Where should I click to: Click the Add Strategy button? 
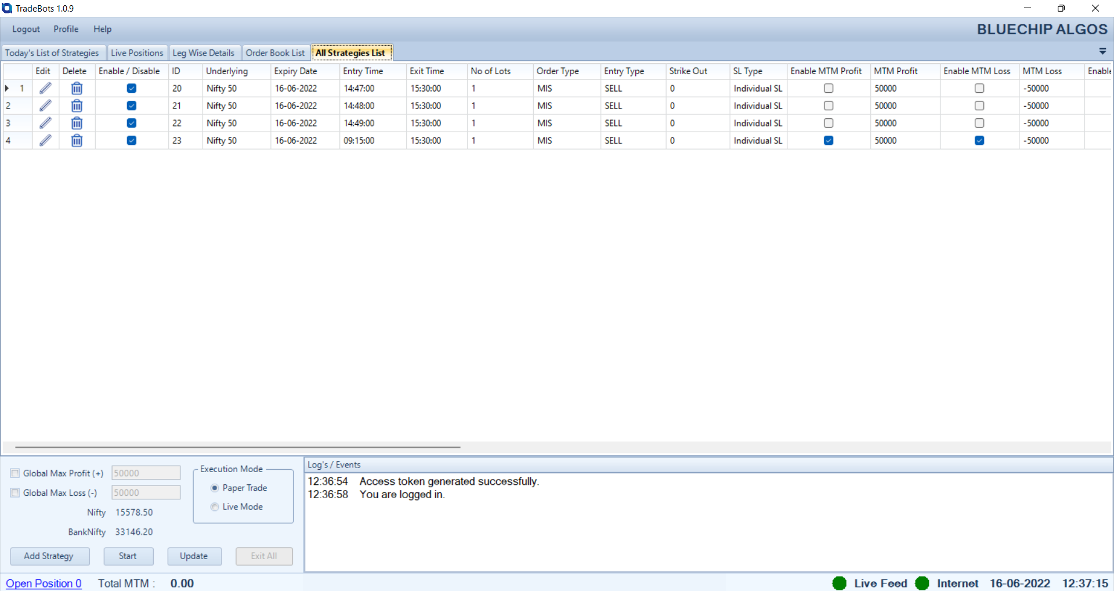coord(49,556)
